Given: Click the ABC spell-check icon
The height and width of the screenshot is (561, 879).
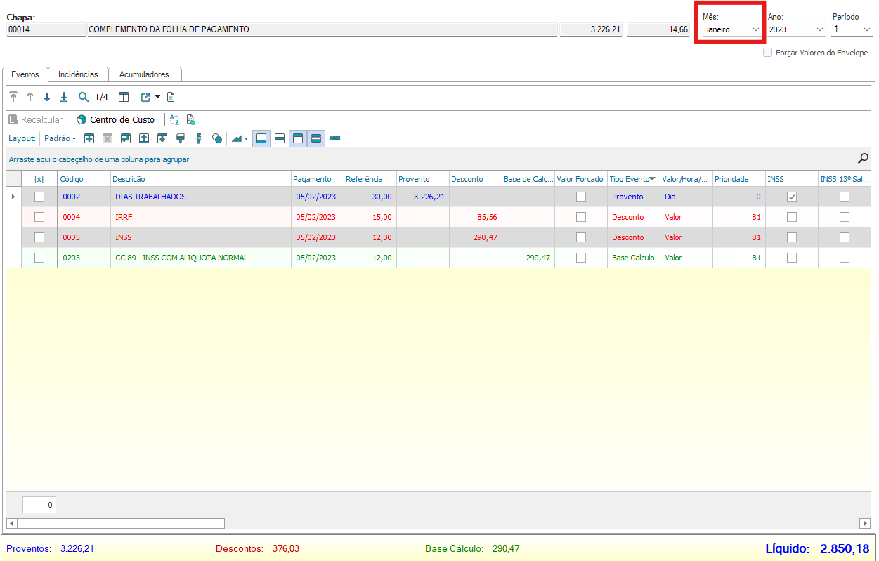Looking at the screenshot, I should point(335,138).
